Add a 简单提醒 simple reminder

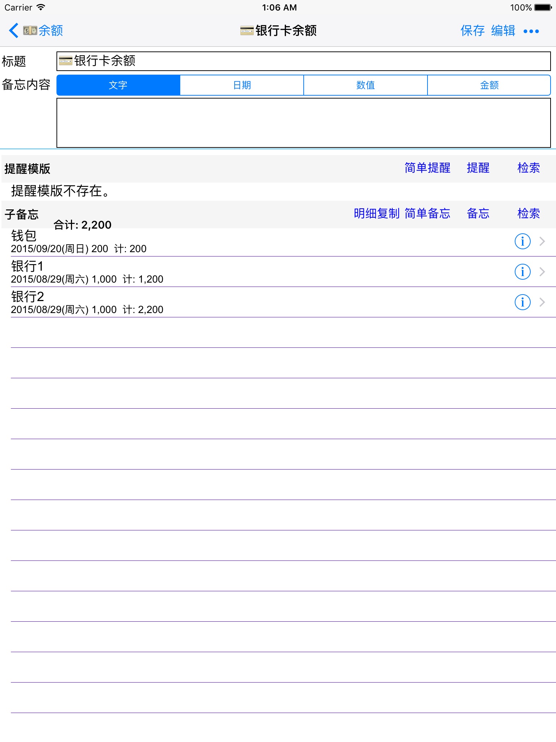pyautogui.click(x=427, y=168)
